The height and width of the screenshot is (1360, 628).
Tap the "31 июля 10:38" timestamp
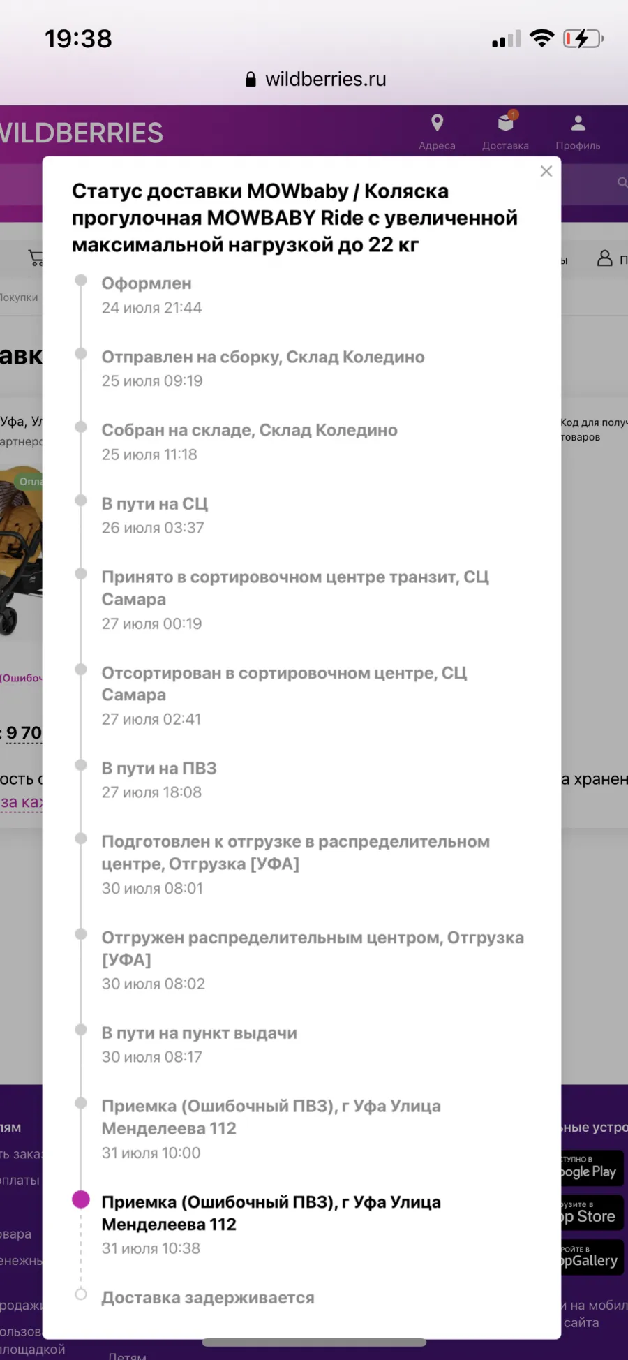[151, 1248]
